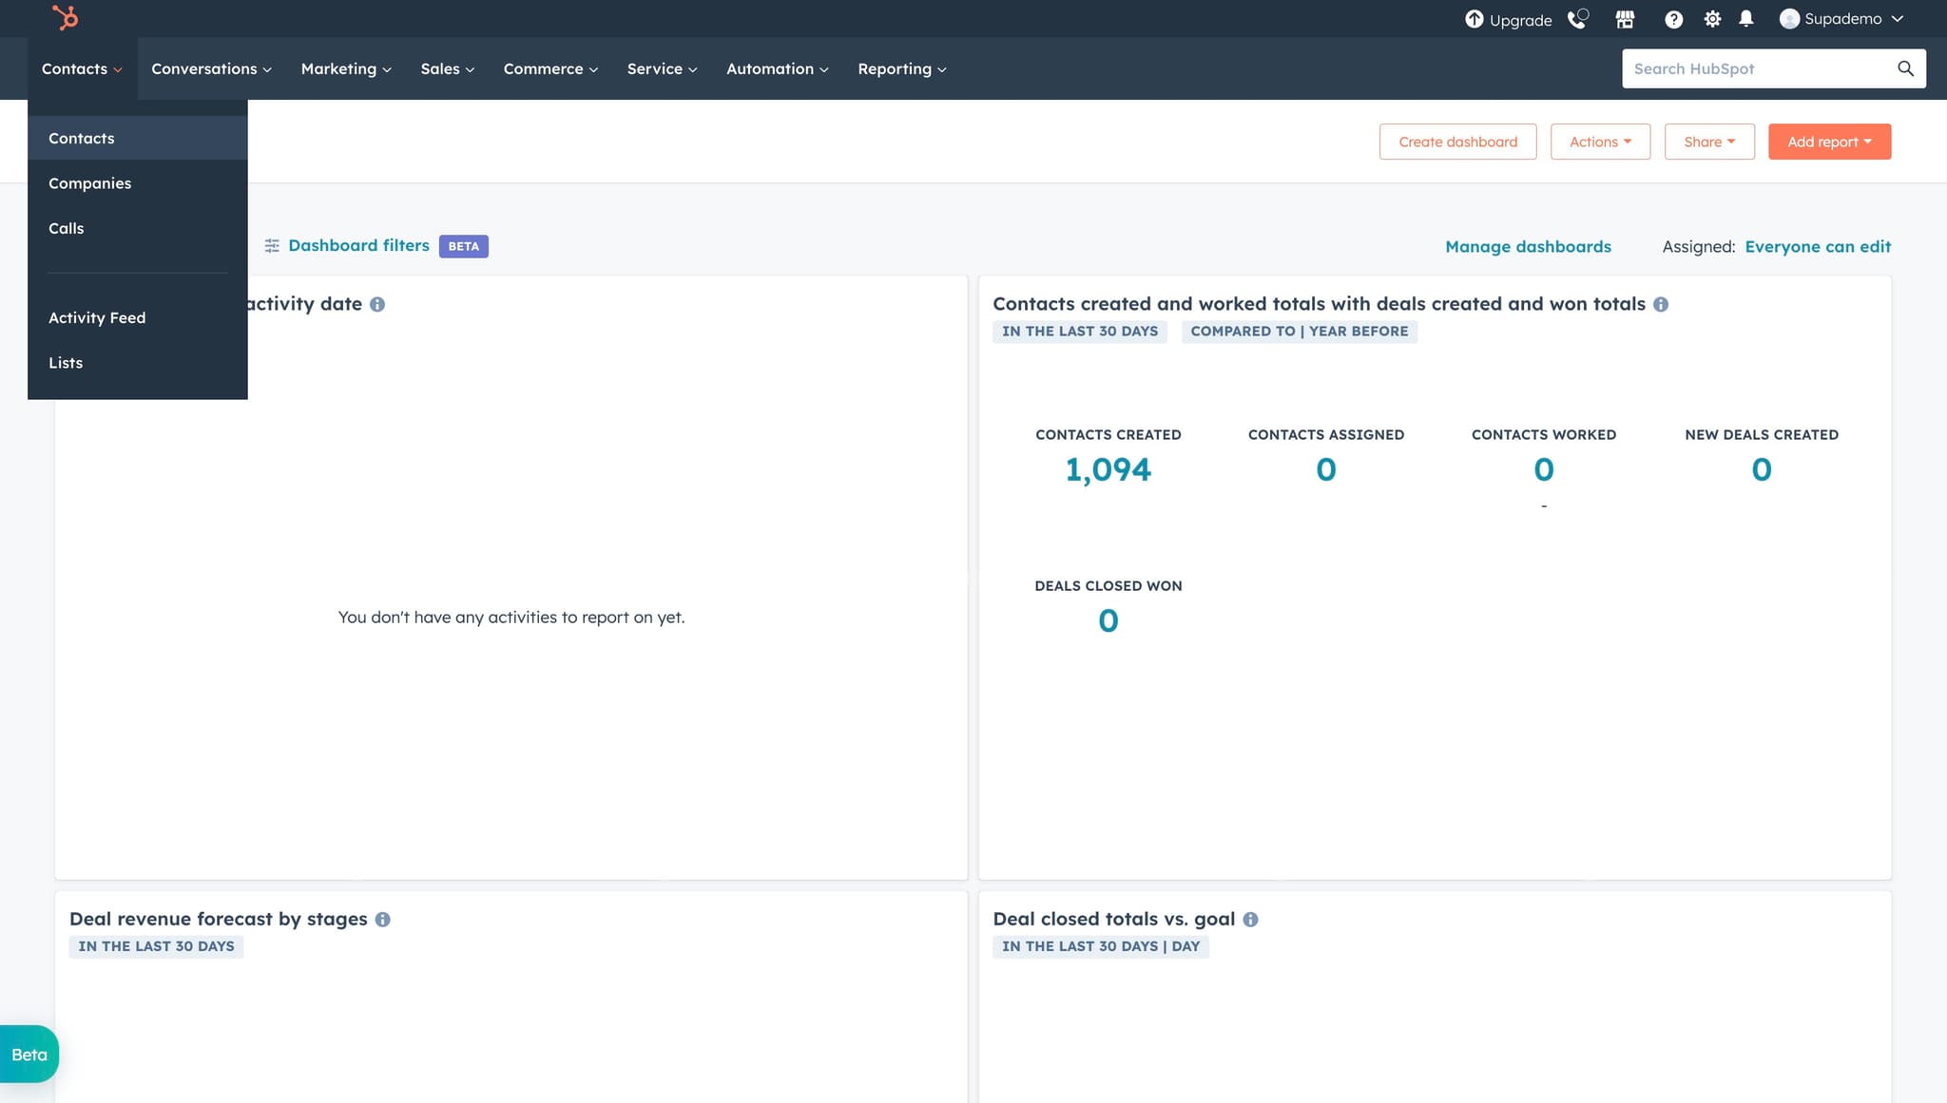Viewport: 1947px width, 1103px height.
Task: Open the Marketplace storefront icon
Action: [1624, 19]
